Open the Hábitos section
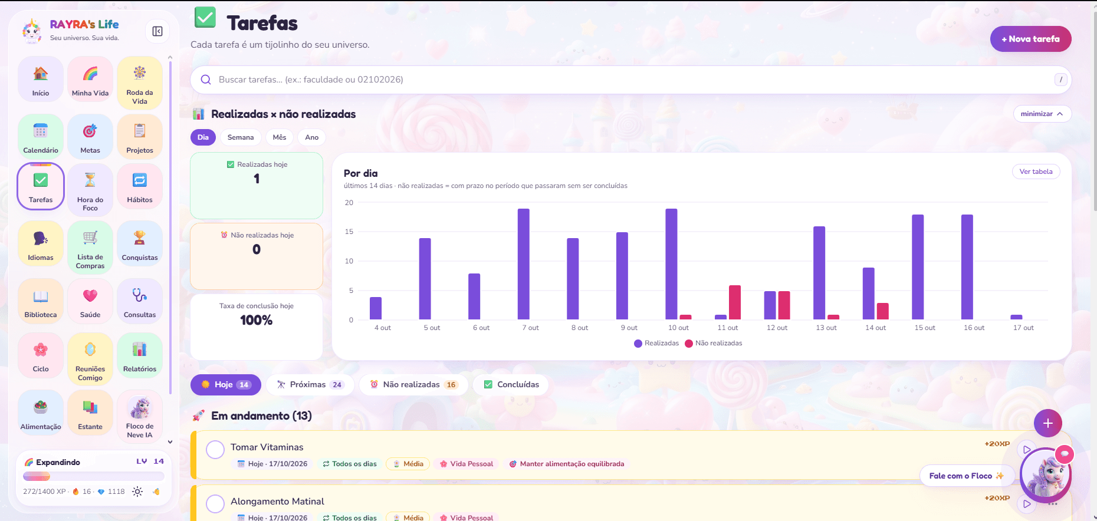This screenshot has width=1097, height=521. (140, 186)
